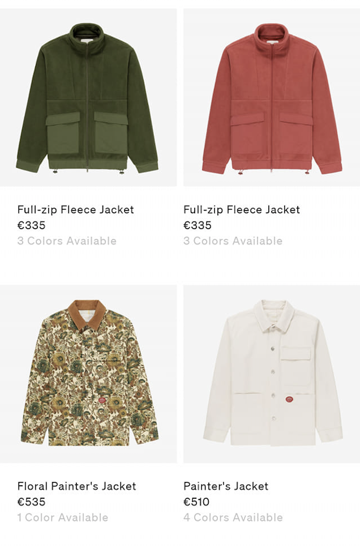
Task: Click the red logo patch on floral jacket
Action: tap(101, 401)
